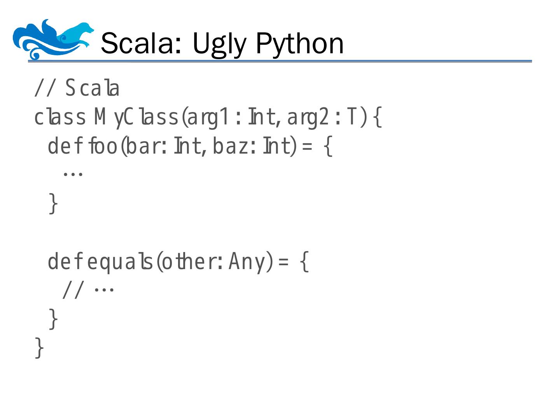The image size is (560, 420).
Task: Click the closing brace of the equals method
Action: click(x=53, y=319)
